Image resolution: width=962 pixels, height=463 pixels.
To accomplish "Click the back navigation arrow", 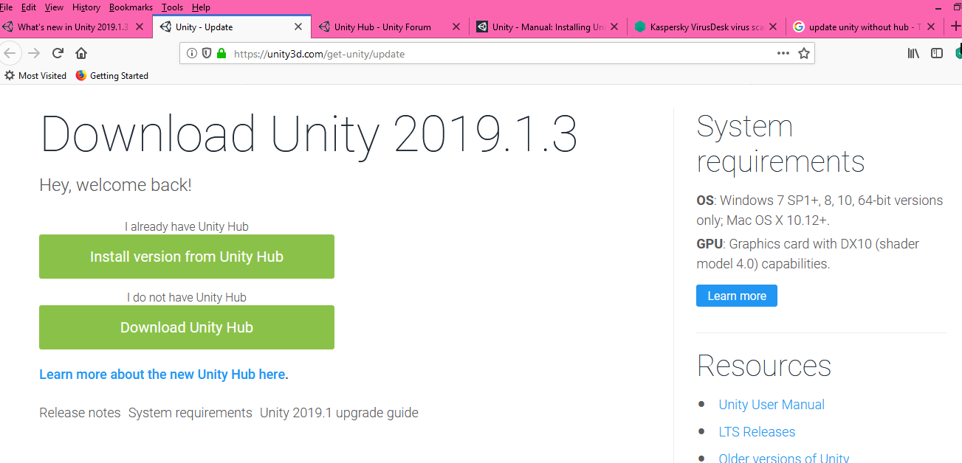I will pyautogui.click(x=10, y=53).
